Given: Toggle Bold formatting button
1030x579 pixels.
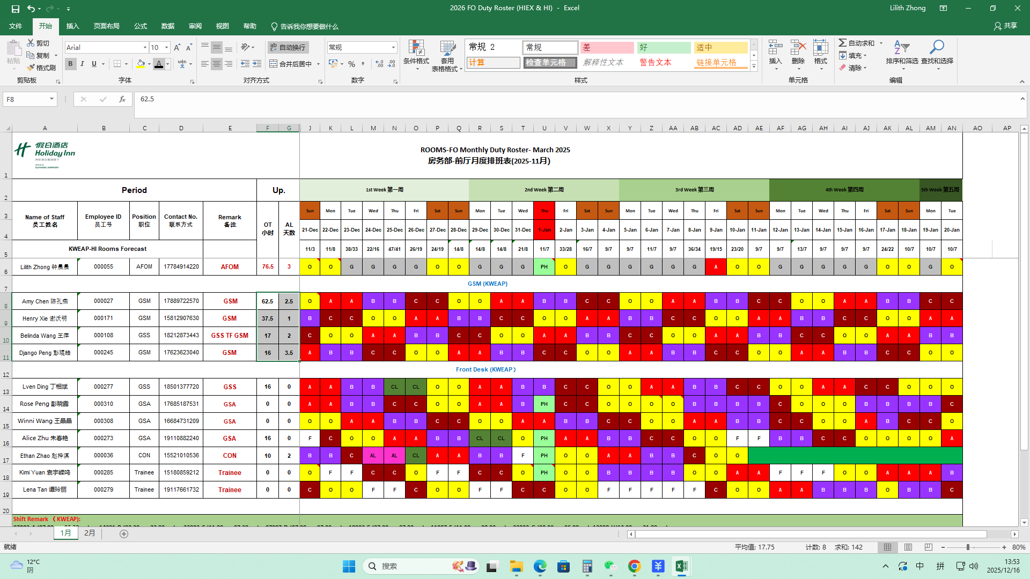Looking at the screenshot, I should [x=70, y=64].
